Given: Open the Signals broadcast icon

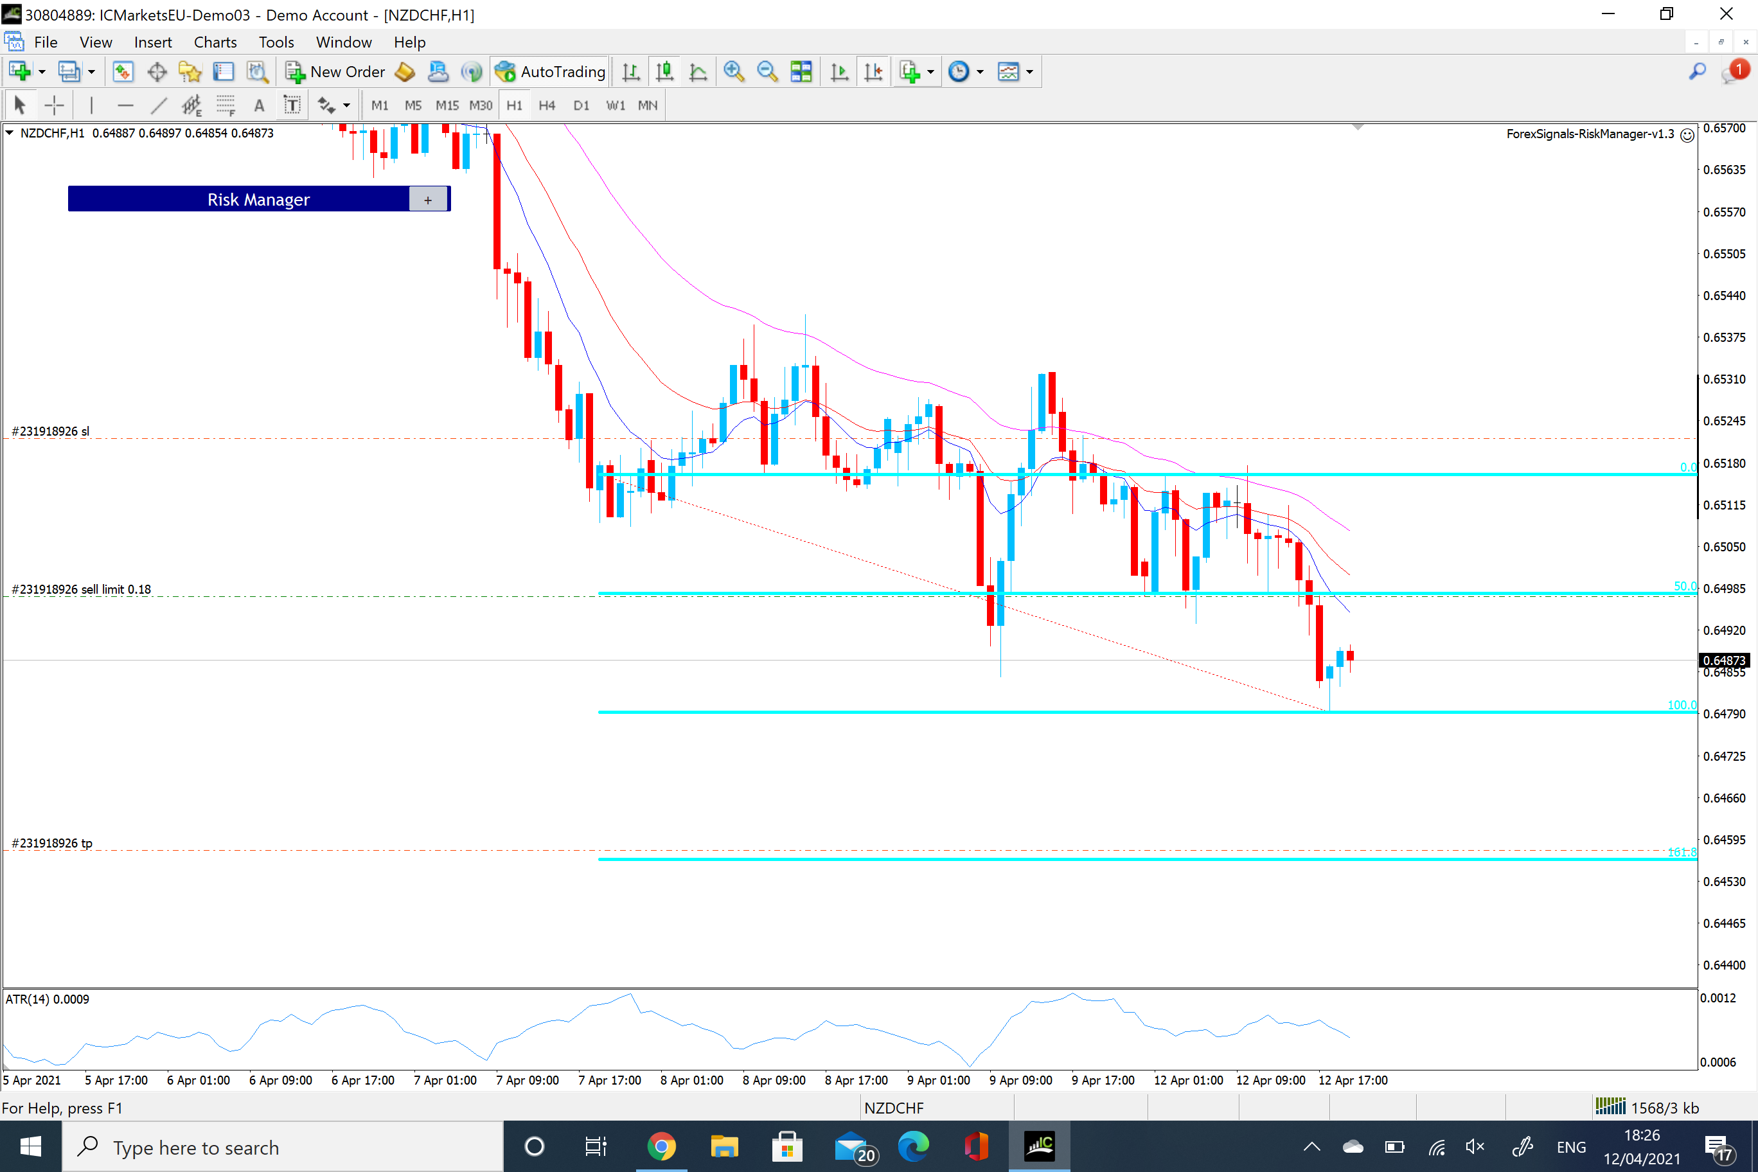Looking at the screenshot, I should [x=472, y=72].
